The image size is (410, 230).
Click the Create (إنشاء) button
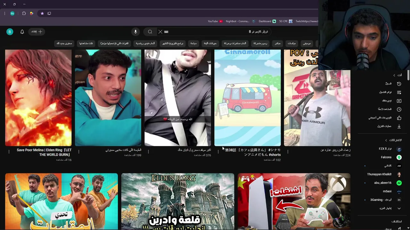coord(37,32)
